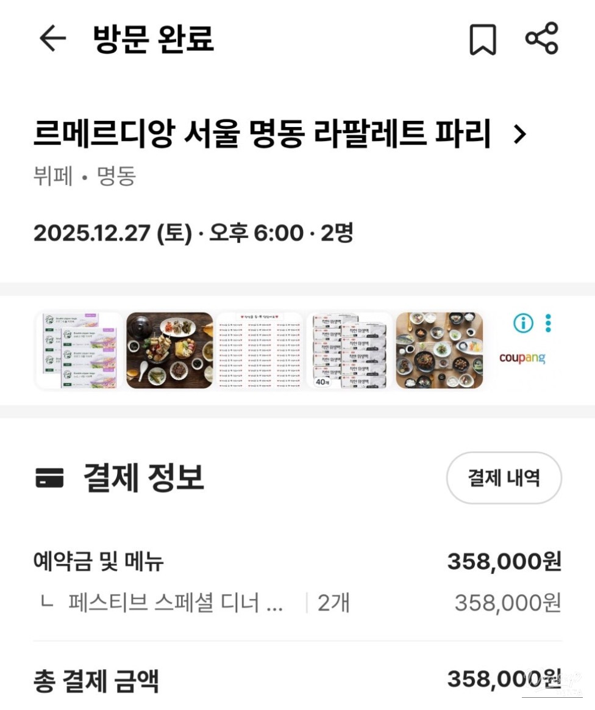595x710 pixels.
Task: Open the dark table food ad thumbnail
Action: pos(169,350)
